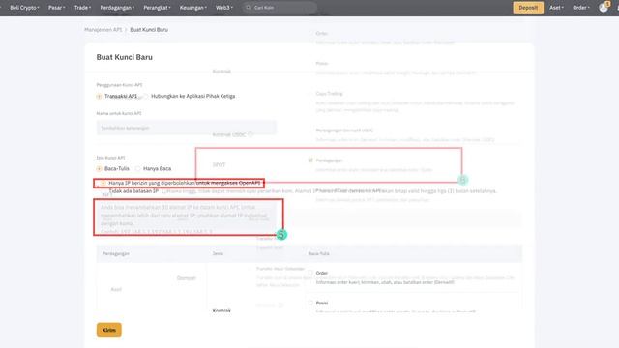Viewport: 619px width, 348px height.
Task: Open the Web3 dropdown menu
Action: point(224,8)
